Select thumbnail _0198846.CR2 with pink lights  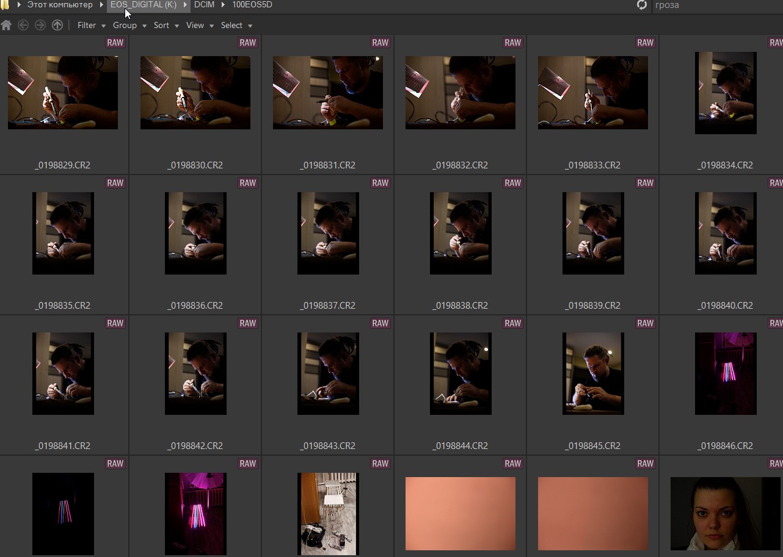pyautogui.click(x=726, y=373)
